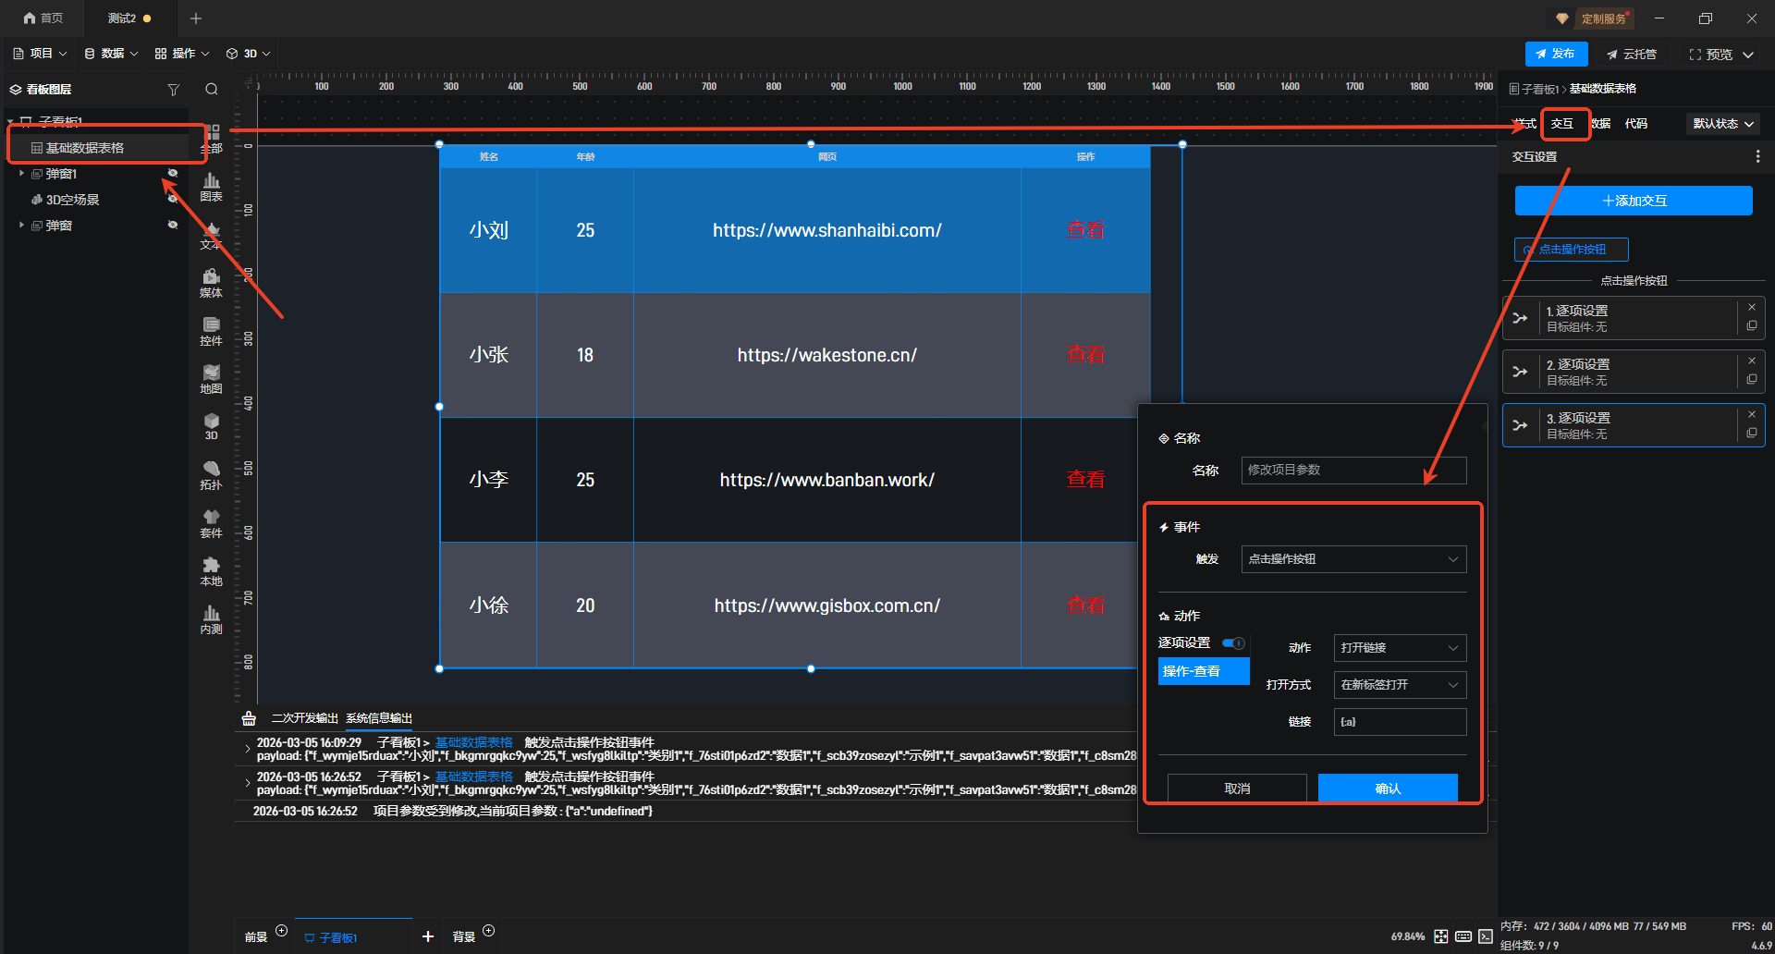The height and width of the screenshot is (954, 1775).
Task: Select the 地图 (map) component category
Action: click(x=211, y=379)
